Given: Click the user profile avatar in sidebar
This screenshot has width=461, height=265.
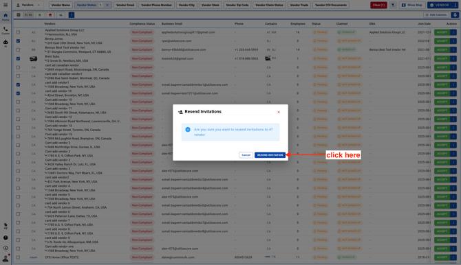Looking at the screenshot, I should coord(6,258).
